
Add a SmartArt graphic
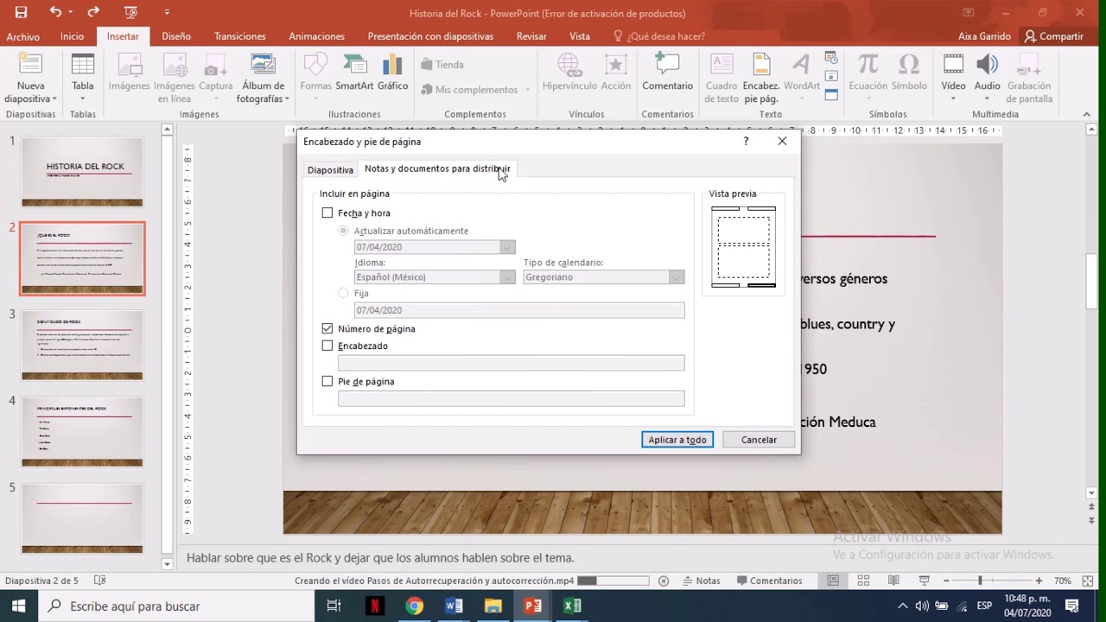tap(354, 73)
